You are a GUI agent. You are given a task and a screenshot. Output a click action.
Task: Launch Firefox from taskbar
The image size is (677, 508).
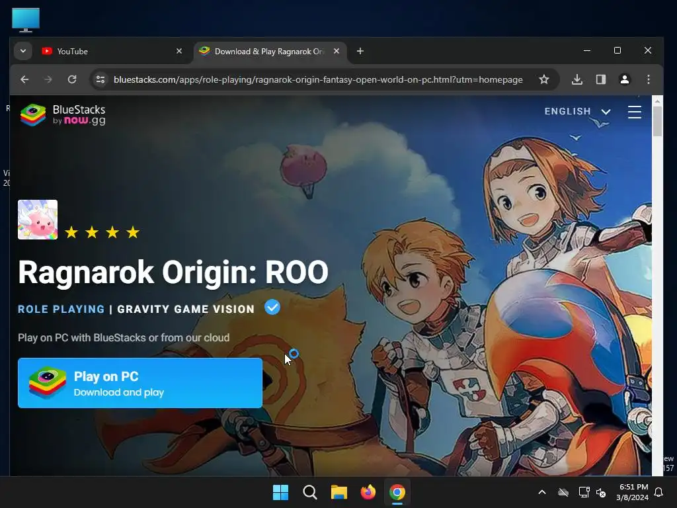[x=368, y=492]
